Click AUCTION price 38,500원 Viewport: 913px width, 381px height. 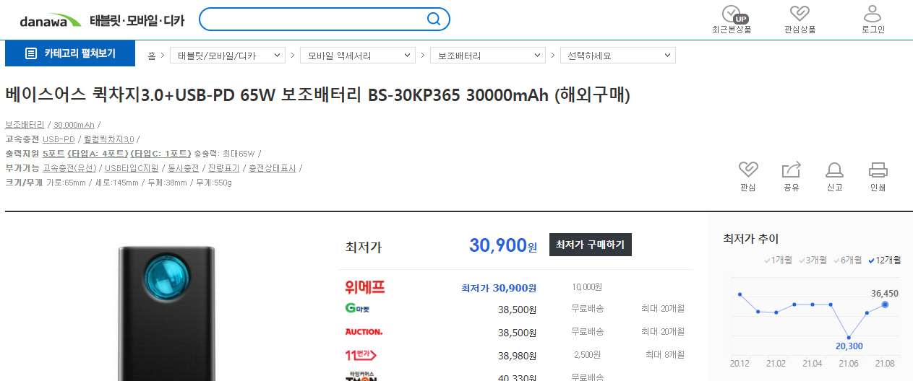coord(517,333)
